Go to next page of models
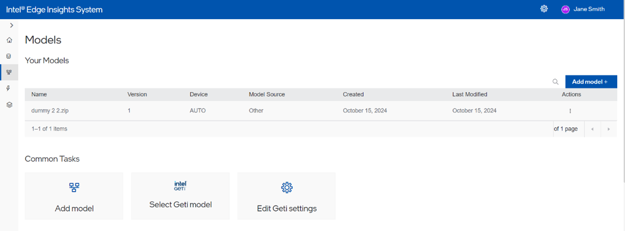The height and width of the screenshot is (231, 625). [608, 129]
